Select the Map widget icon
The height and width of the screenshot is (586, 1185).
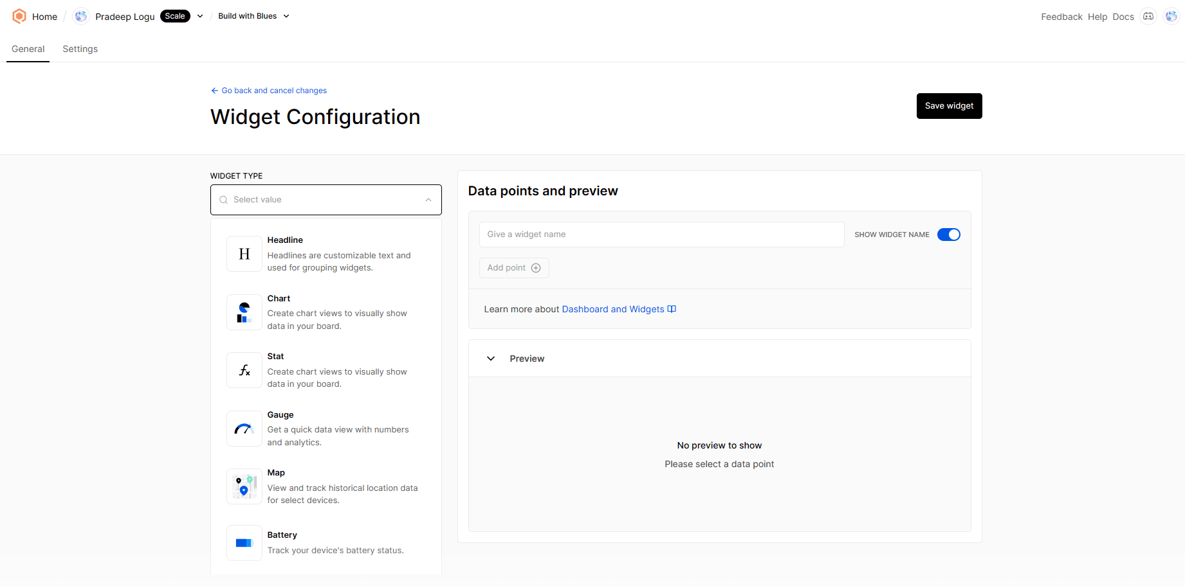pyautogui.click(x=244, y=486)
